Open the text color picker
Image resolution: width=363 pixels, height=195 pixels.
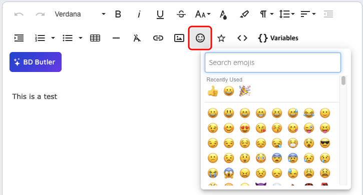223,14
